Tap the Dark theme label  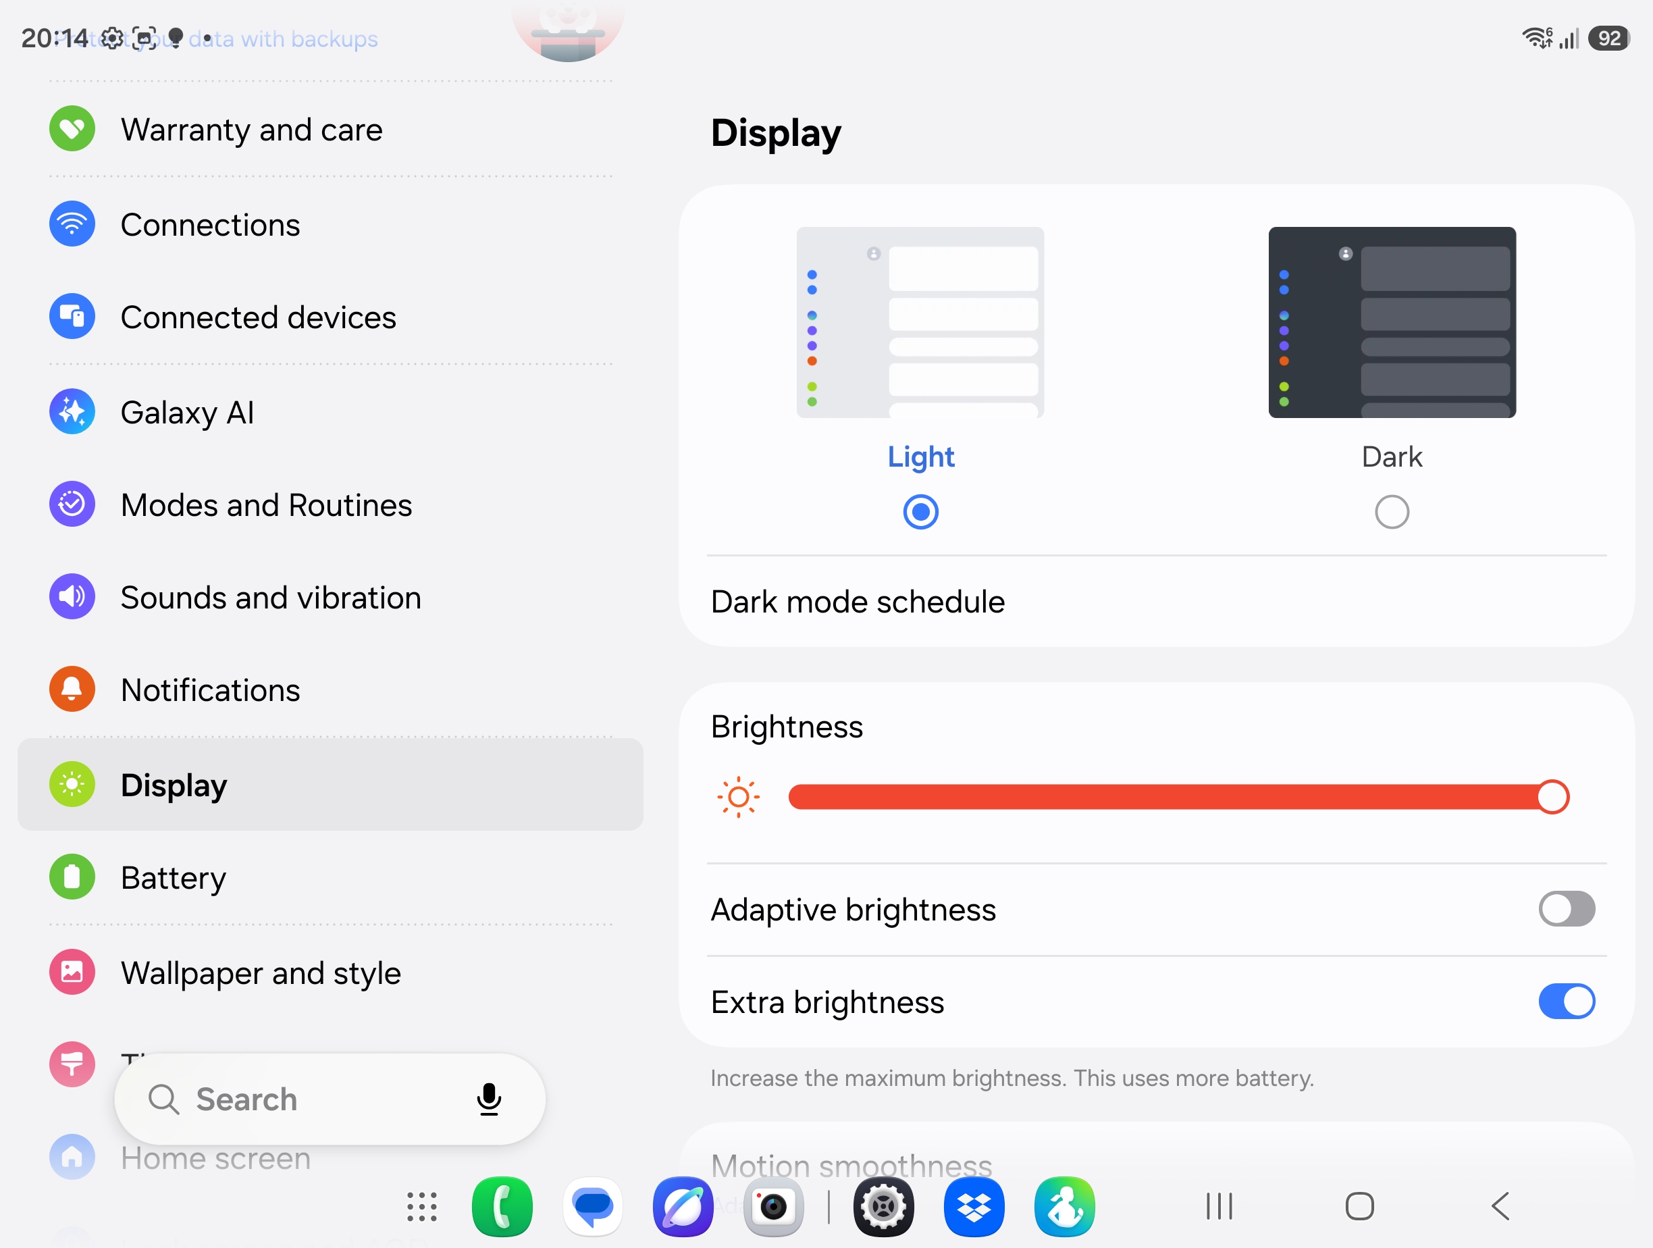click(1392, 457)
